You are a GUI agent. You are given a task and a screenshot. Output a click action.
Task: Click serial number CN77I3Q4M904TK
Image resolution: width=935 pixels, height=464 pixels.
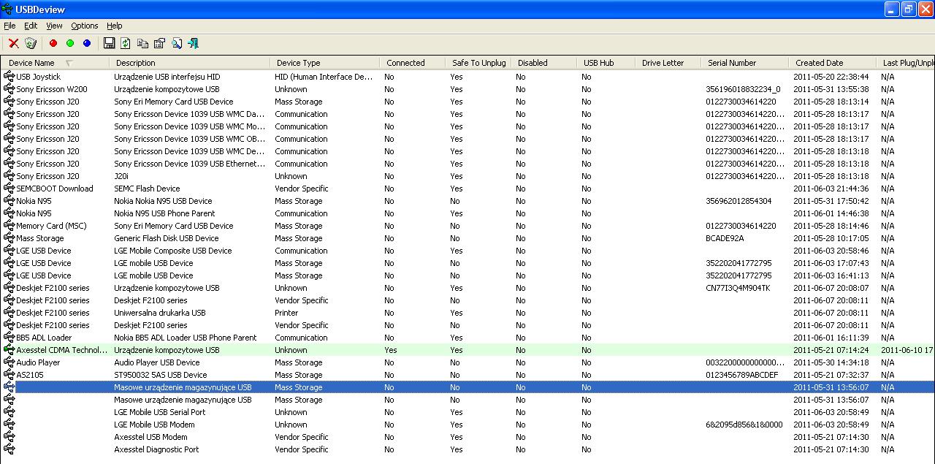pos(738,288)
